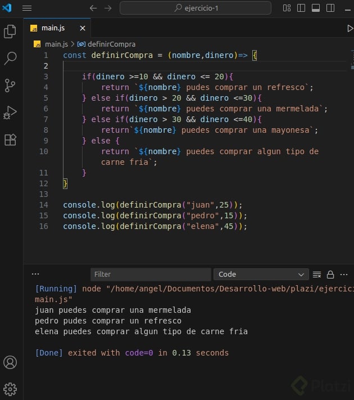Go back using the navigation arrow

coord(93,8)
